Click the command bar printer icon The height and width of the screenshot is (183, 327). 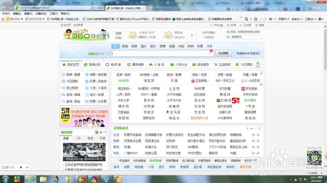(x=270, y=19)
